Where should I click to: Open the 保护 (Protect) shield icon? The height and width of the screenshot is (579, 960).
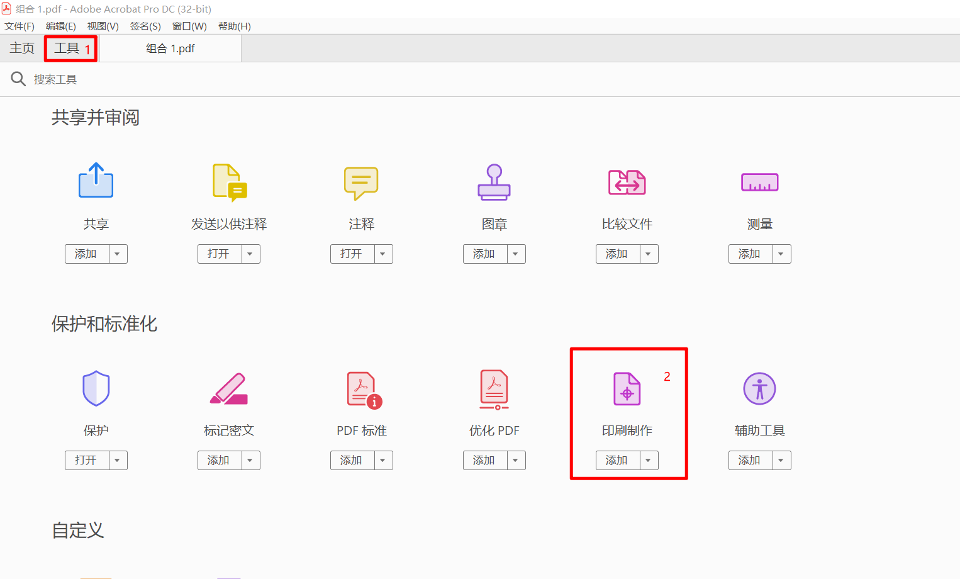(x=96, y=389)
